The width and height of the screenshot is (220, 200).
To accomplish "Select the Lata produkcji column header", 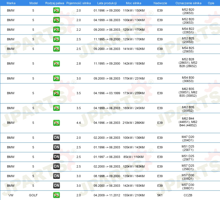I will point(107,3).
